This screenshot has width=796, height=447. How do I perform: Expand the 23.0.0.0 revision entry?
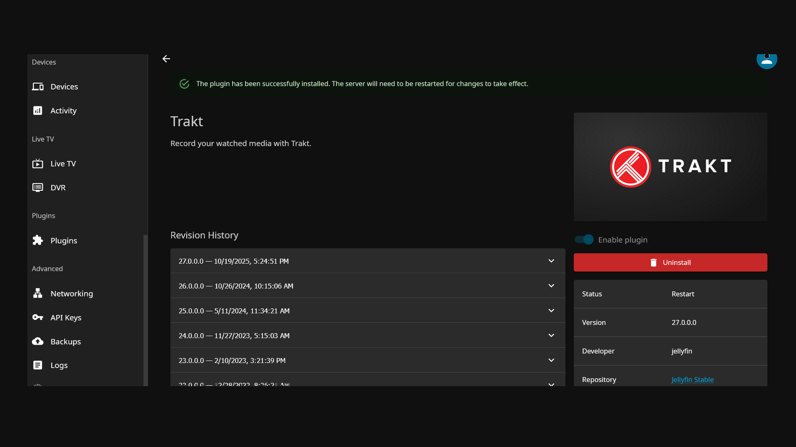(368, 360)
